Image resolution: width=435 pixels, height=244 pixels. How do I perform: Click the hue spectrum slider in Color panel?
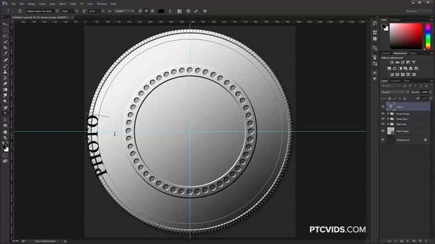pyautogui.click(x=428, y=36)
